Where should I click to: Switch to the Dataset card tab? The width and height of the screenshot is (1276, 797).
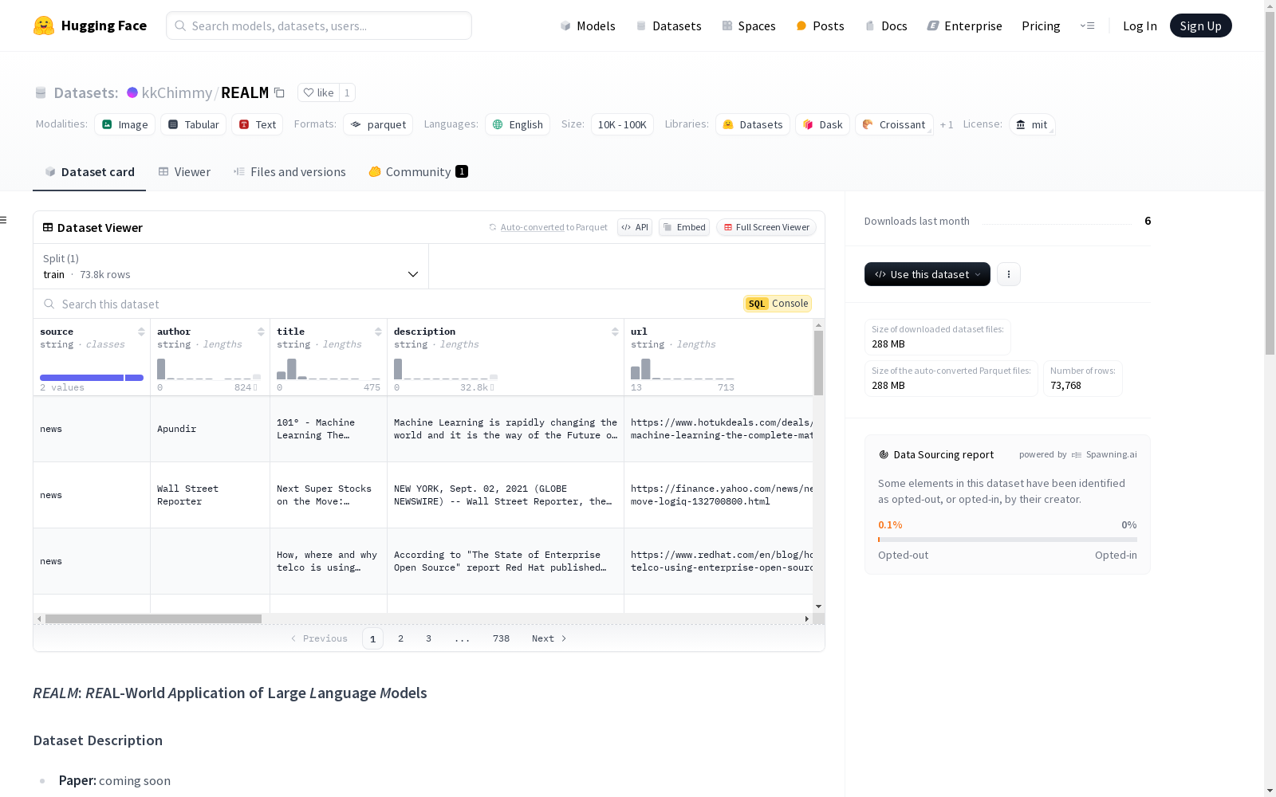click(x=89, y=172)
